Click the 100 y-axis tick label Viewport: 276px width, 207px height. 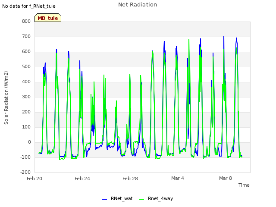pyautogui.click(x=26, y=127)
